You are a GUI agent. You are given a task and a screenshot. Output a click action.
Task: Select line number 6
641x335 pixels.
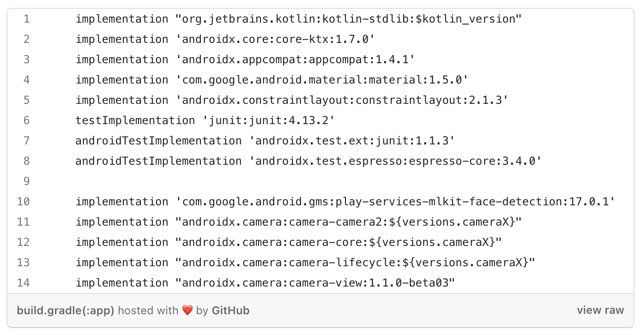click(x=26, y=120)
